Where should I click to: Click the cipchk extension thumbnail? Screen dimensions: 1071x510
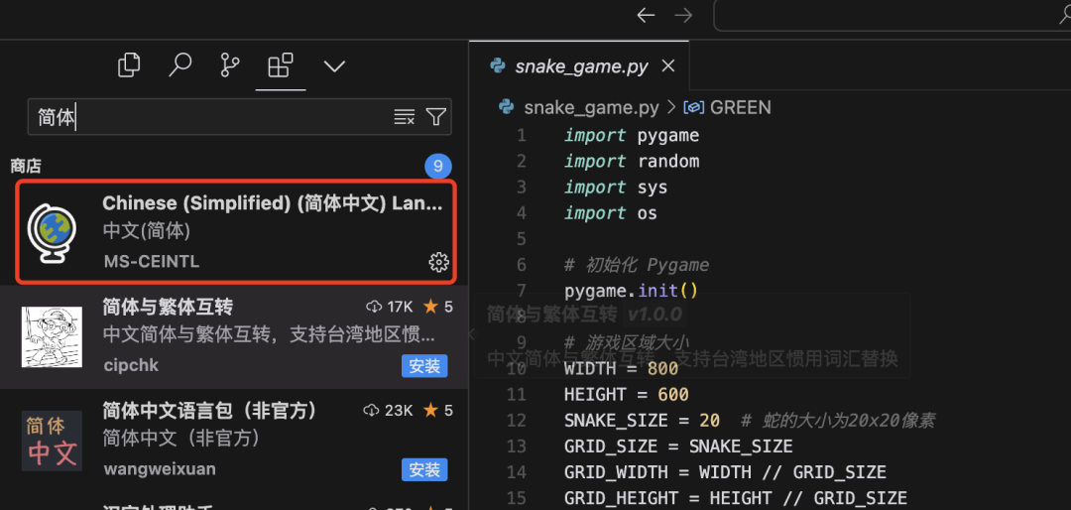[52, 337]
